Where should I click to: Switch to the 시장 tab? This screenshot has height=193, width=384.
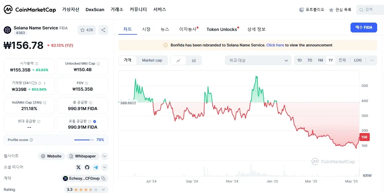[146, 29]
